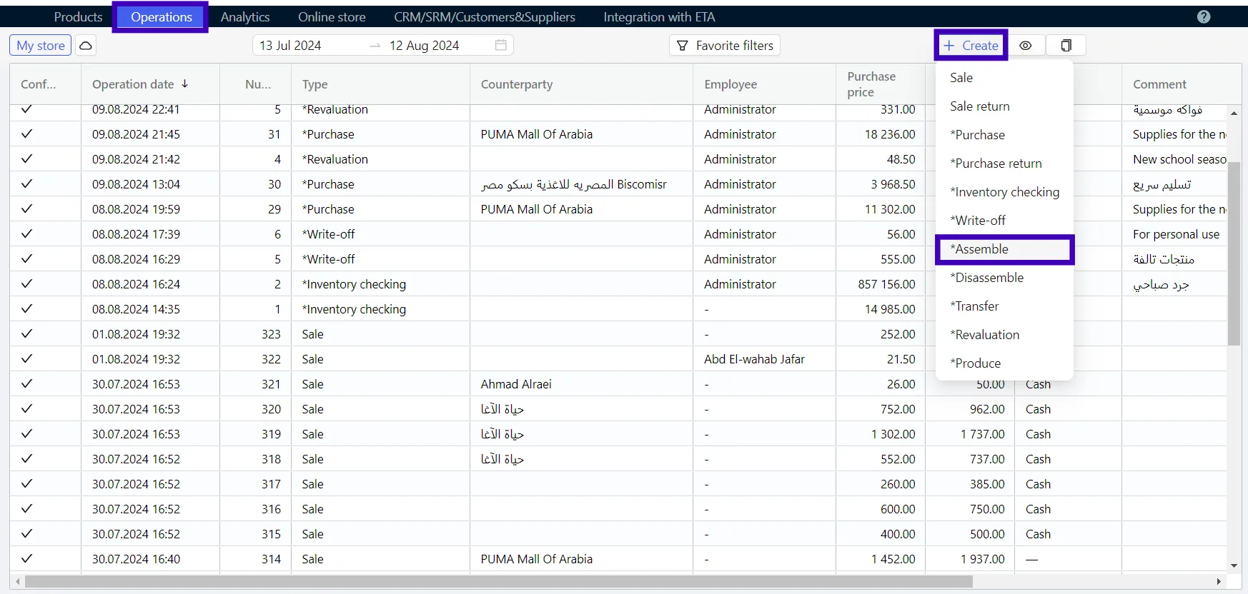Toggle confirm checkmark for Write-off 08.08.2024 17:39
This screenshot has width=1248, height=594.
point(27,233)
